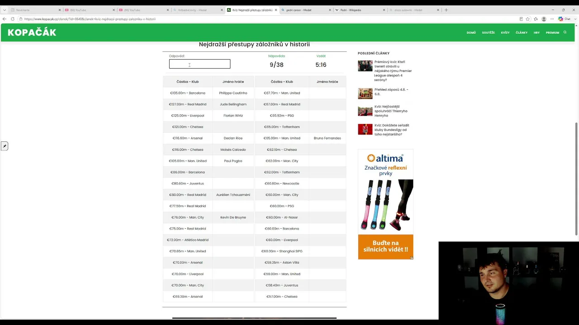Image resolution: width=579 pixels, height=325 pixels.
Task: Open the site search magnifier icon
Action: click(x=565, y=32)
